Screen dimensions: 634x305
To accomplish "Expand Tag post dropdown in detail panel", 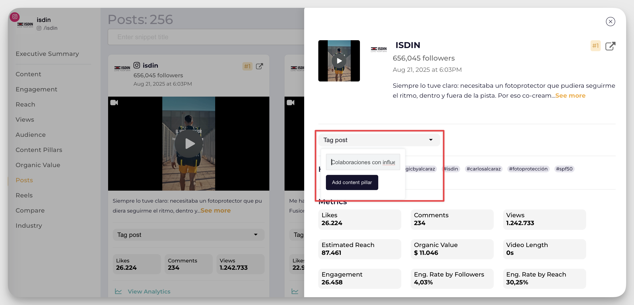I will coord(379,140).
